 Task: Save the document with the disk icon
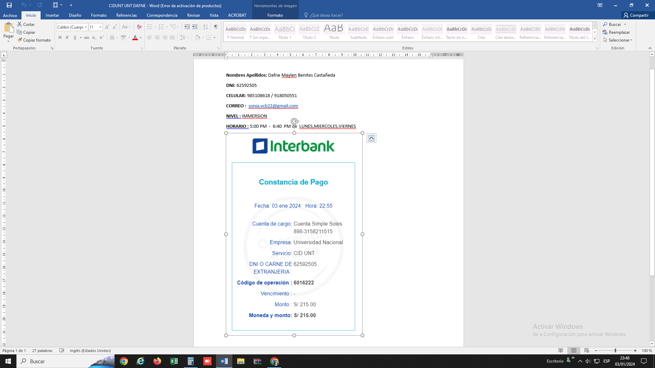click(x=9, y=5)
